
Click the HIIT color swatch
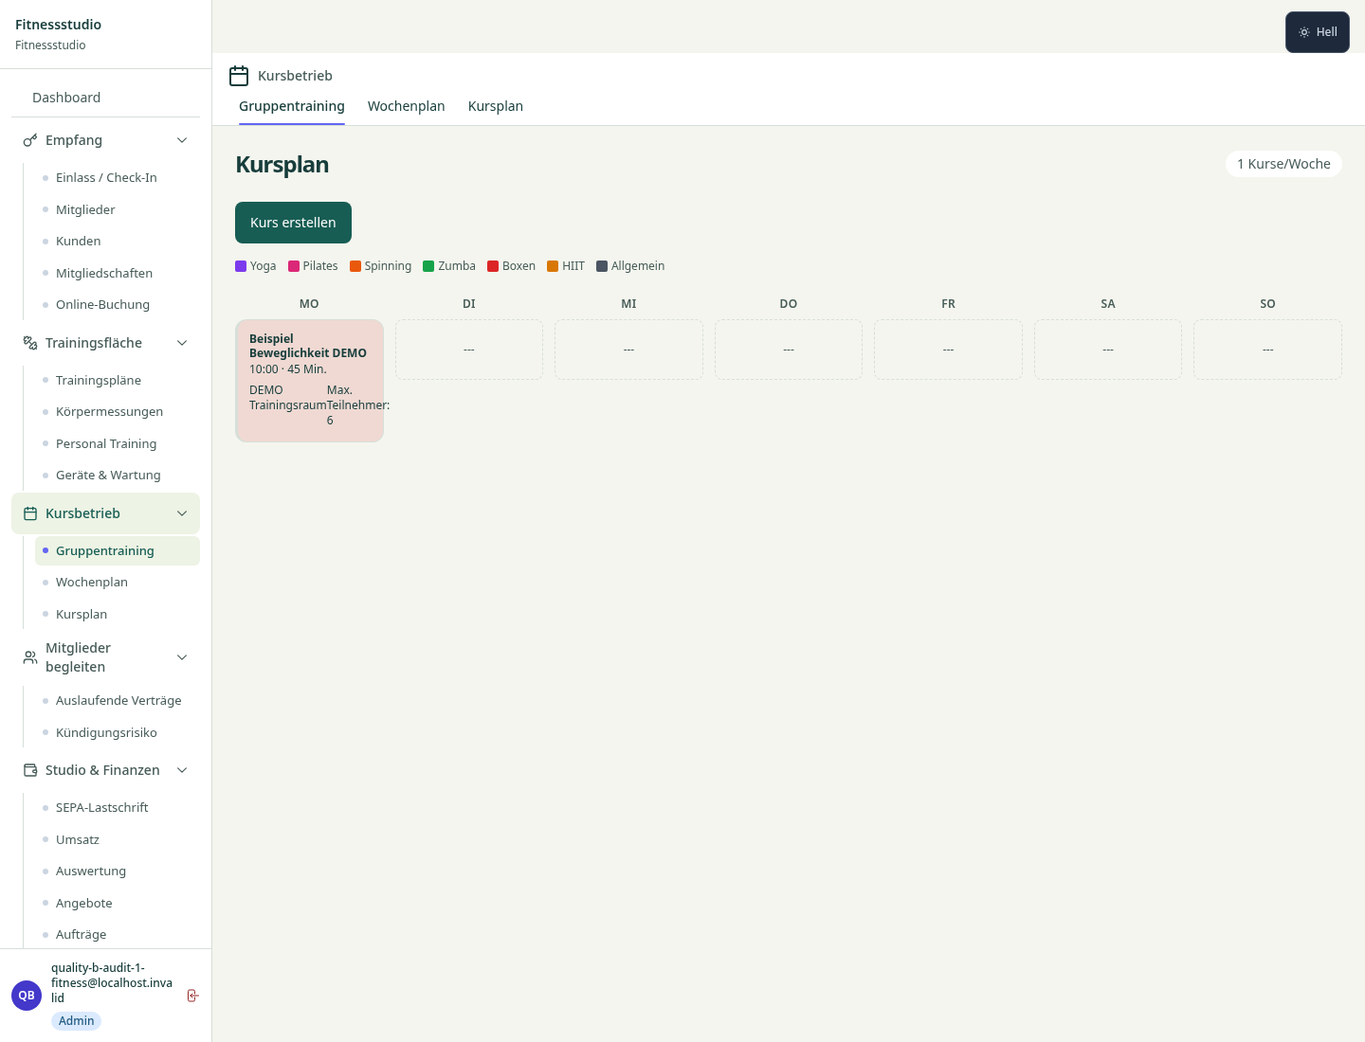click(553, 266)
